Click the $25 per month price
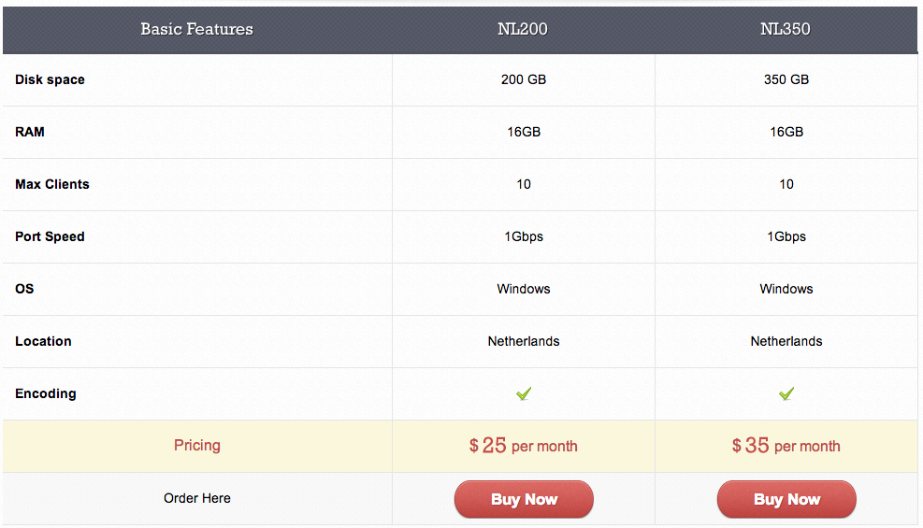 point(524,446)
